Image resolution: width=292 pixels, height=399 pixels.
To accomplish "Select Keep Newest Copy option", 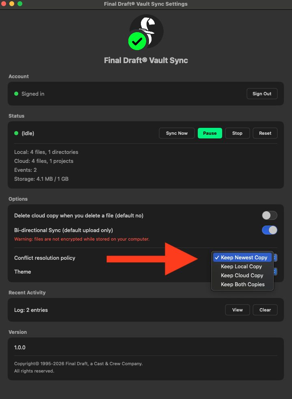I will pos(244,257).
